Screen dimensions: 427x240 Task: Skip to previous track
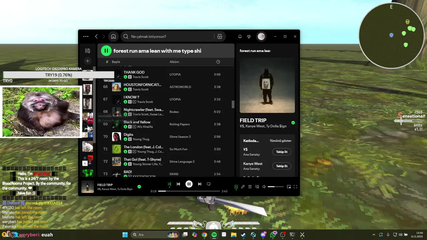(x=178, y=184)
